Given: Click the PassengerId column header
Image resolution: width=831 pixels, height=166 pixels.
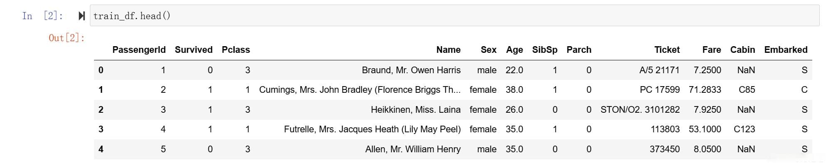Looking at the screenshot, I should [139, 50].
